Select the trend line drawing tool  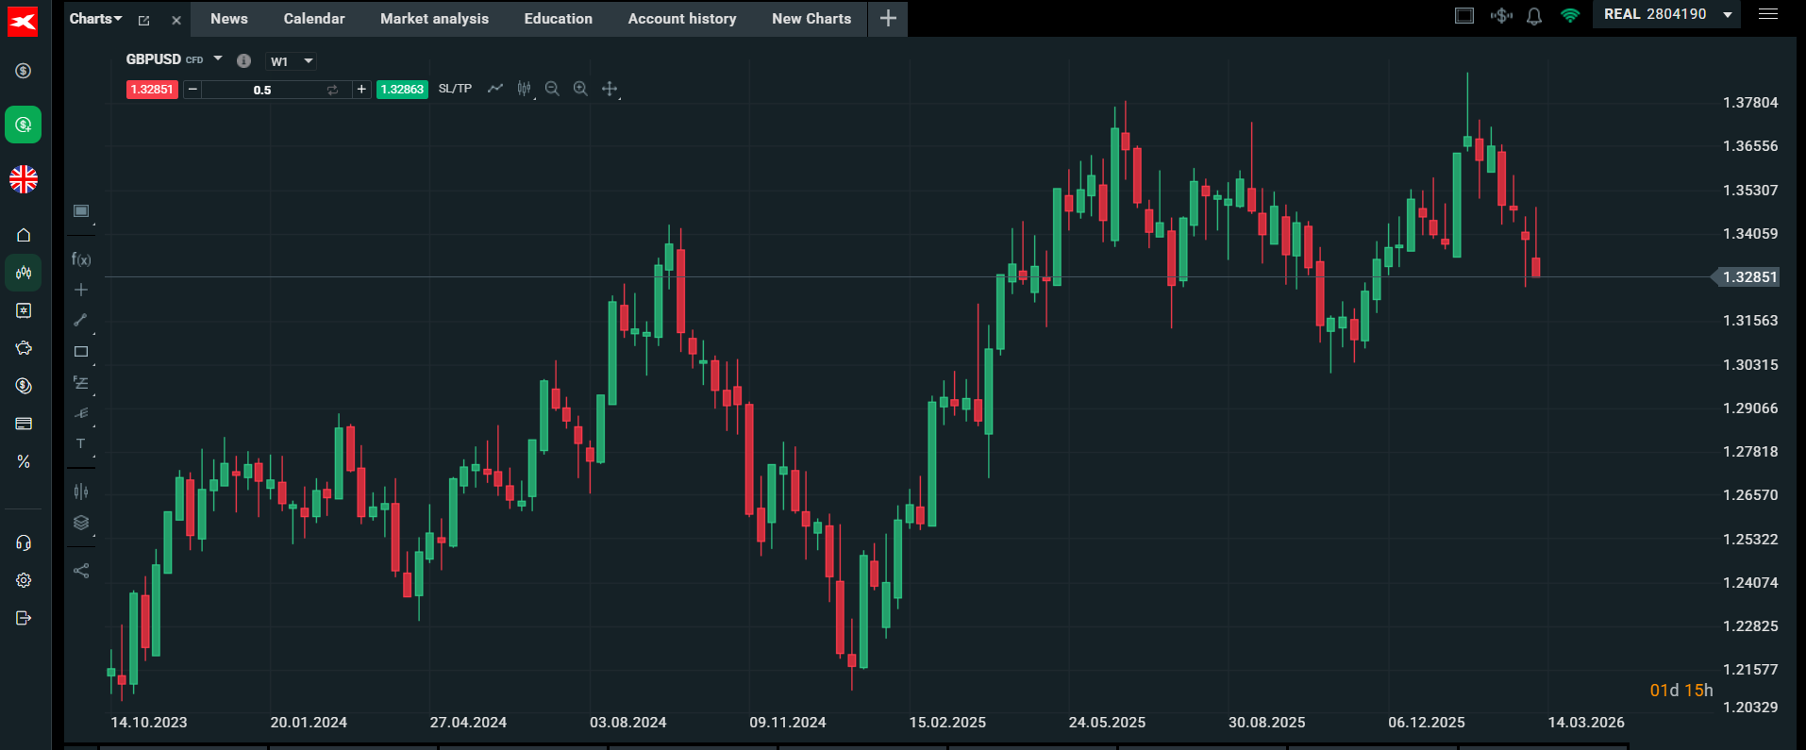[81, 321]
